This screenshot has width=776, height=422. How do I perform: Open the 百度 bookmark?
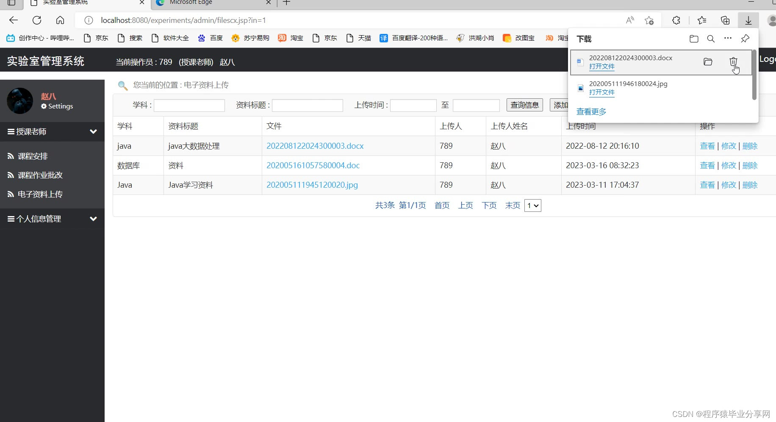point(210,38)
